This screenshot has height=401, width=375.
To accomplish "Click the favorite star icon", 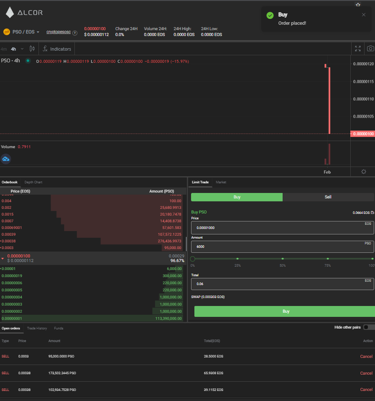I will tap(358, 4).
